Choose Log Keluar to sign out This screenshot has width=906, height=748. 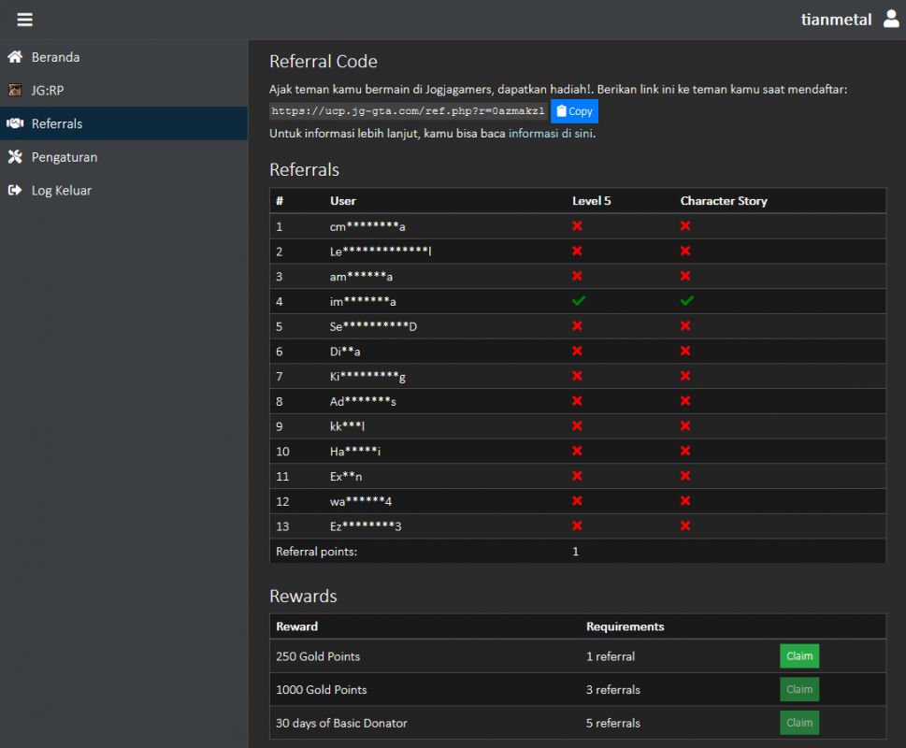pyautogui.click(x=123, y=190)
